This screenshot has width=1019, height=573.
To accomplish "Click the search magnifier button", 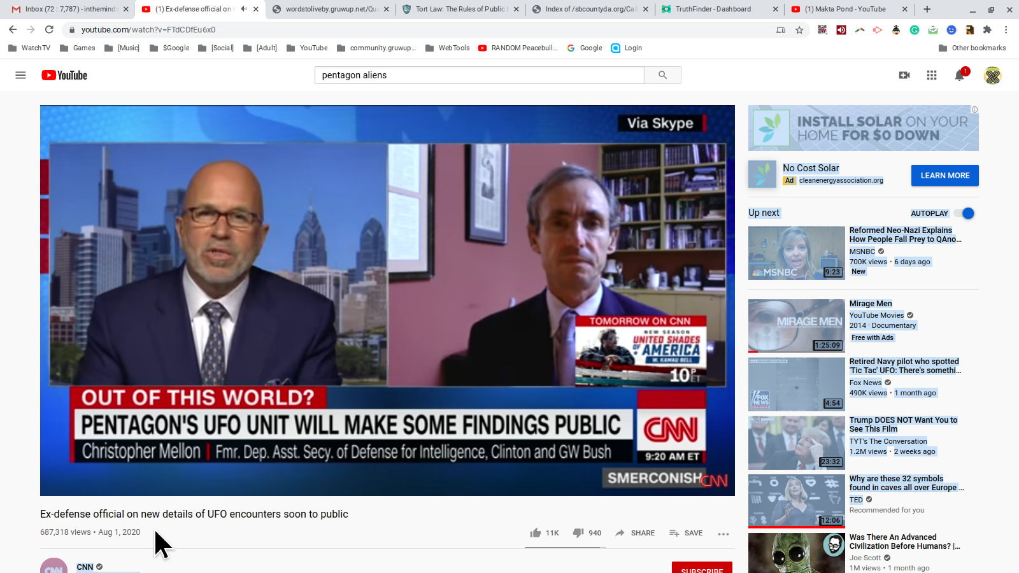I will pos(662,75).
